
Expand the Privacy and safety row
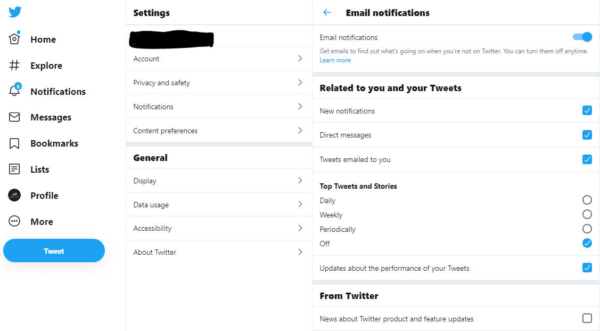tap(218, 83)
